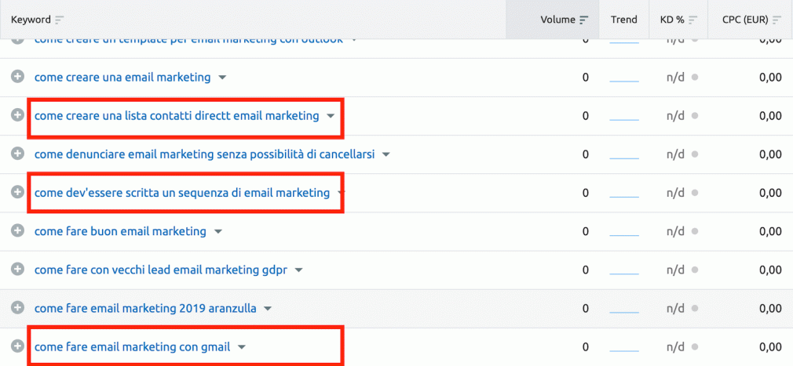
Task: Click volume value 0 in 'come dev'essere scritta' row
Action: click(586, 192)
